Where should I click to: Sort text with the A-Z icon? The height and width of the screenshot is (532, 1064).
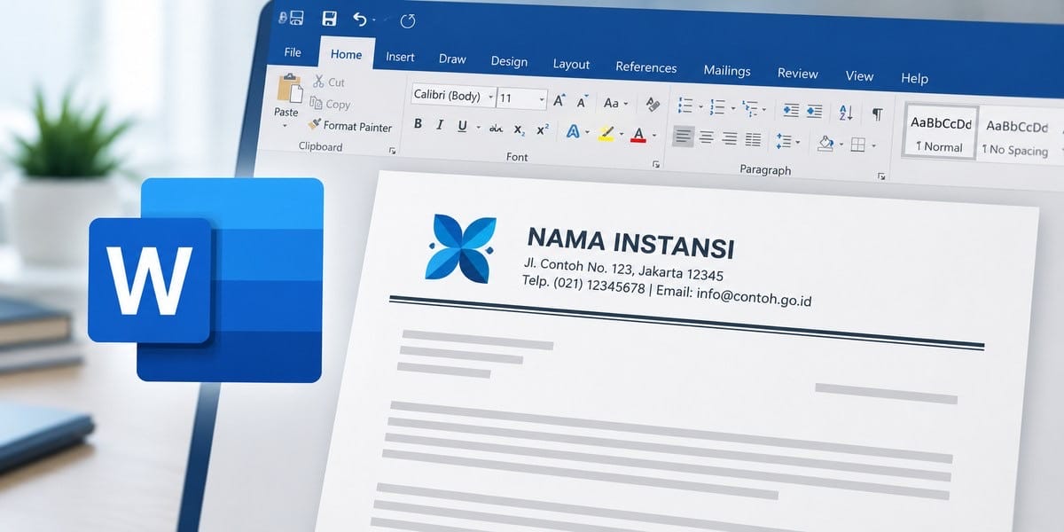846,113
